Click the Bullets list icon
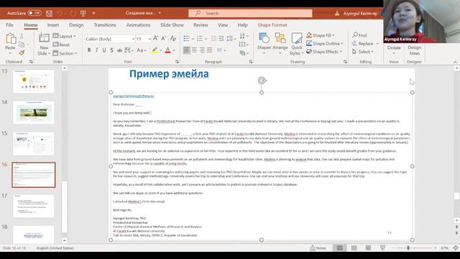This screenshot has height=259, width=460. (x=186, y=38)
